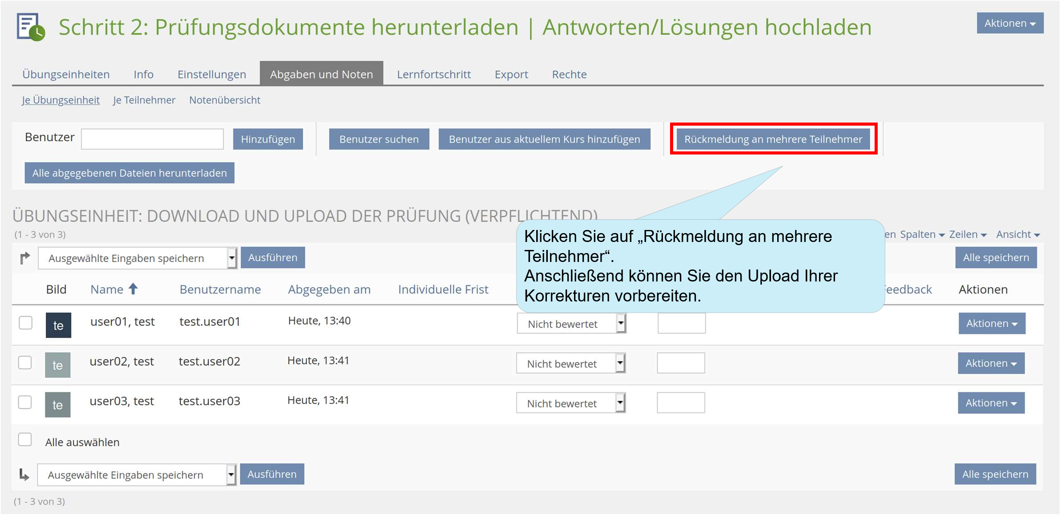Open the Nicht bewertet dropdown for user02
Screen dimensions: 1060x515
tap(571, 363)
